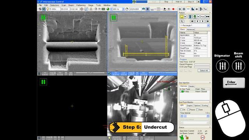Go to previous pattern arrow
The width and height of the screenshot is (249, 140).
click(197, 21)
